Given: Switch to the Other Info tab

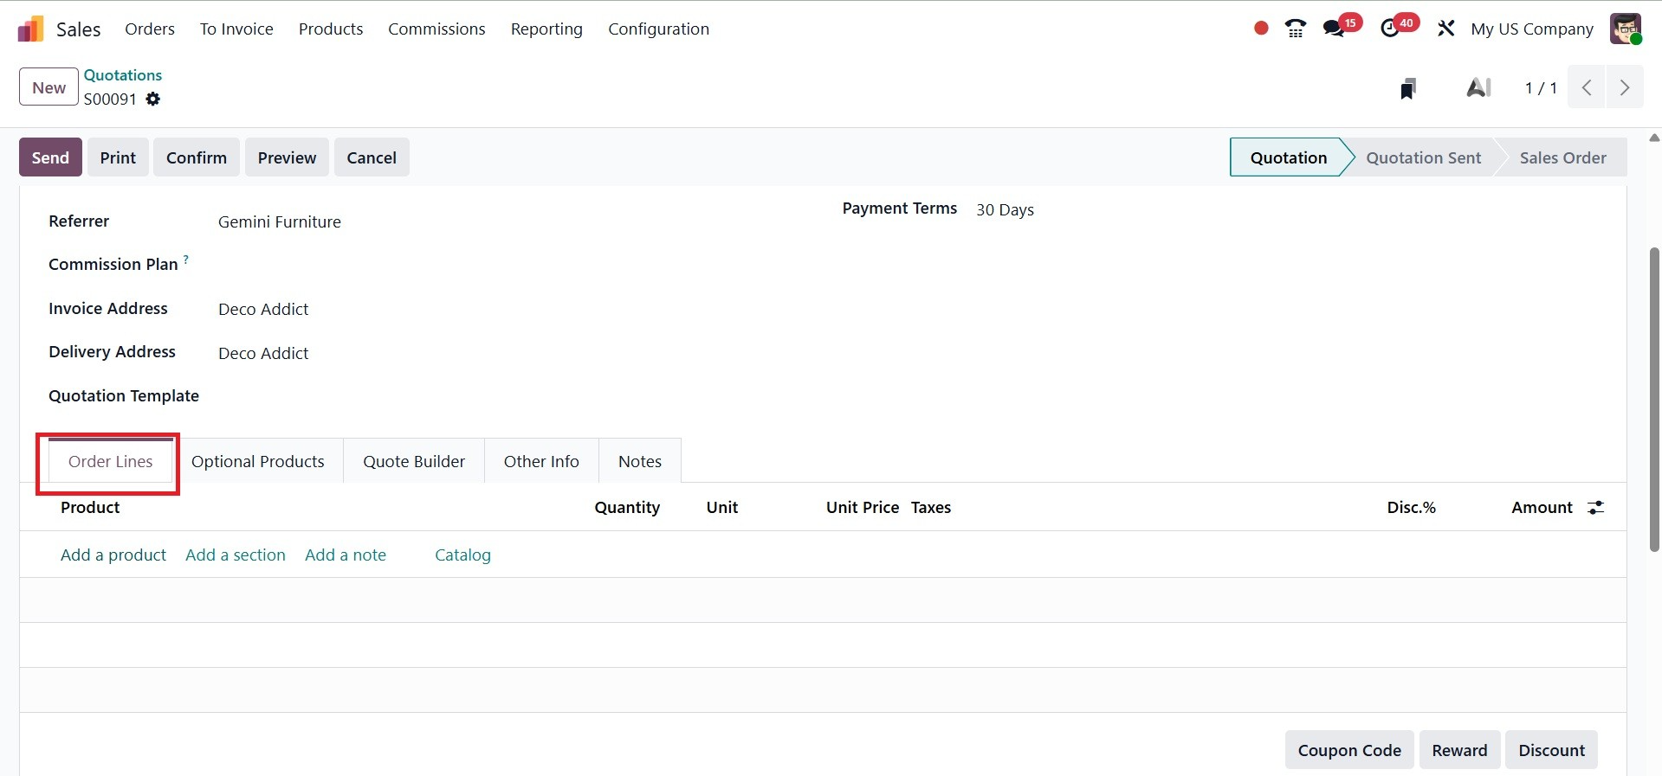Looking at the screenshot, I should click(541, 461).
